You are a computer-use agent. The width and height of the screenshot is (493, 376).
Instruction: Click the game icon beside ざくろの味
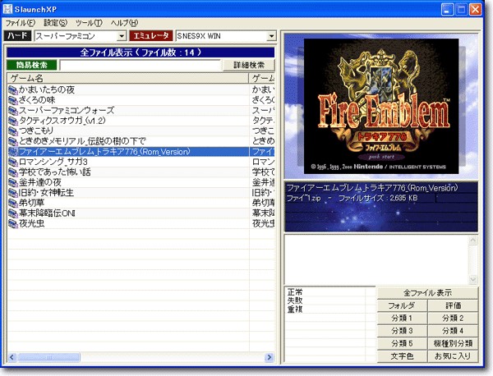click(13, 100)
